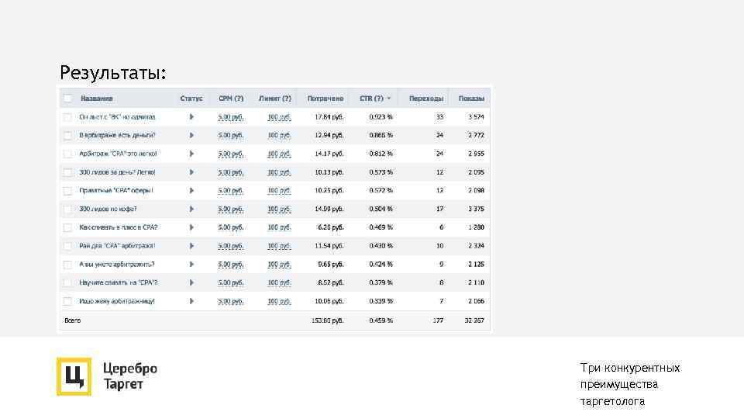Click the CTR value '0.339 %'
Image resolution: width=744 pixels, height=419 pixels.
click(381, 301)
